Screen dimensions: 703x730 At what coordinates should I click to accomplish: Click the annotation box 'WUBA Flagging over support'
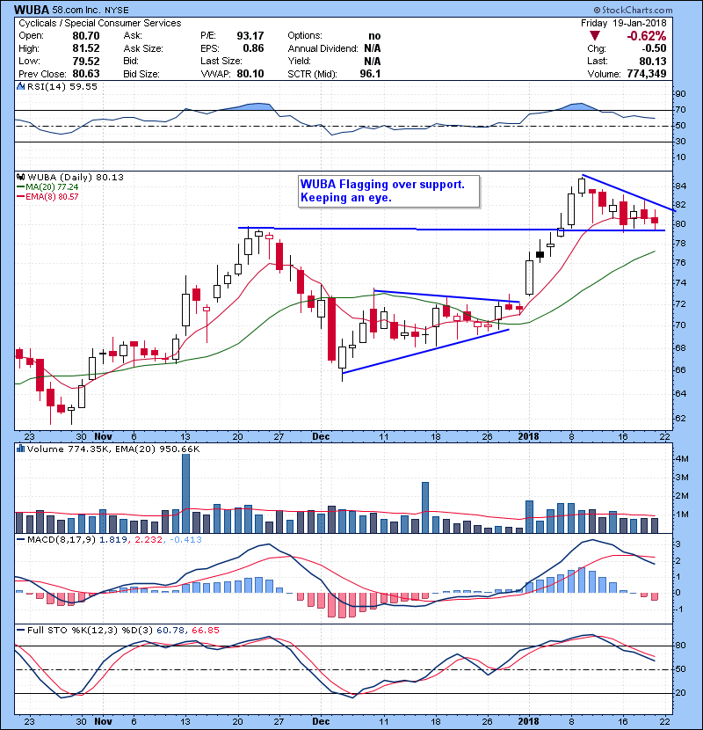pyautogui.click(x=389, y=191)
